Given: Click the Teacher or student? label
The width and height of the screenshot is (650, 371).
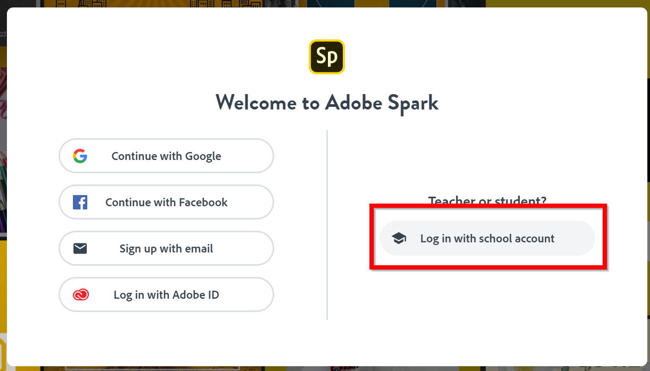Looking at the screenshot, I should coord(487,200).
